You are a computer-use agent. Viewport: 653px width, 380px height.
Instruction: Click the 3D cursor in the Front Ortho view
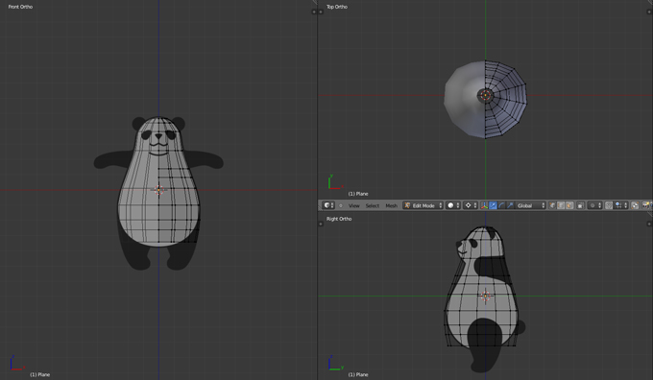click(x=158, y=190)
